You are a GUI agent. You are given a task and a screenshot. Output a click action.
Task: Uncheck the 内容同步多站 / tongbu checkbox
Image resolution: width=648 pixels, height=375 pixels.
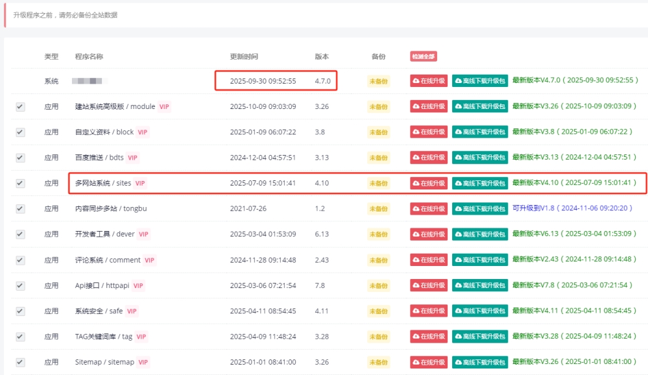[20, 209]
